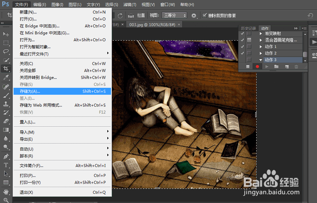The width and height of the screenshot is (317, 203).
Task: Choose 存储为 Web 所用格式... item
Action: pyautogui.click(x=62, y=105)
